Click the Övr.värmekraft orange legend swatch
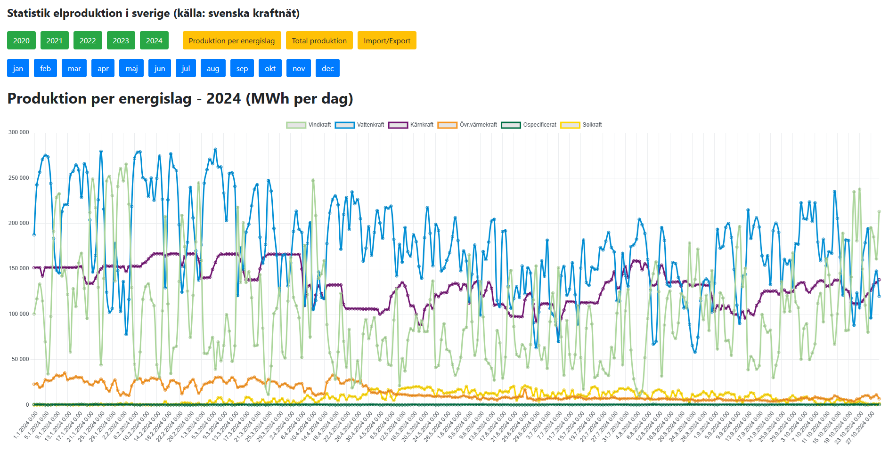The image size is (889, 451). coord(447,125)
